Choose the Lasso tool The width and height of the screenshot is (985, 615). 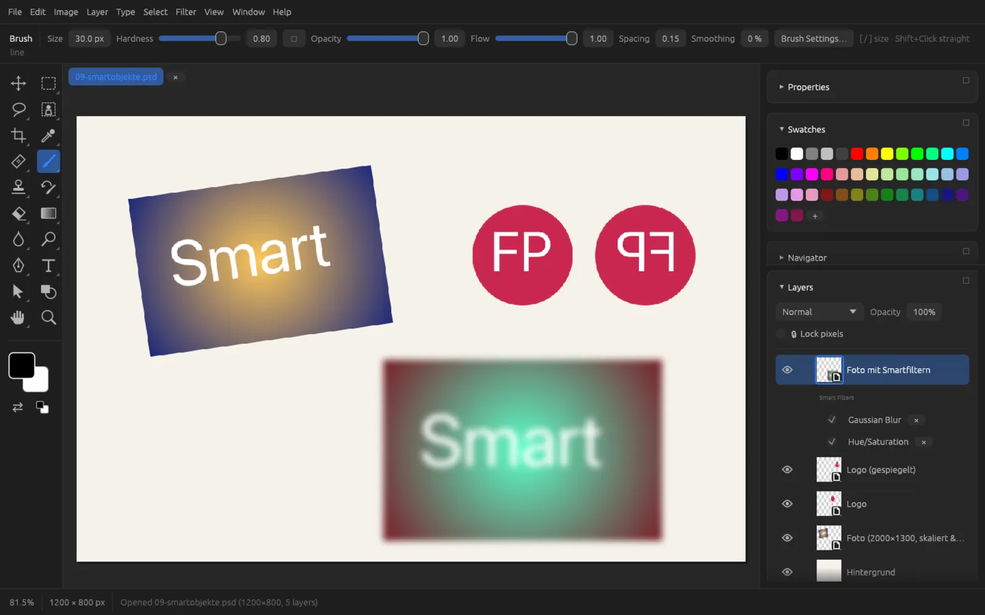pyautogui.click(x=18, y=109)
